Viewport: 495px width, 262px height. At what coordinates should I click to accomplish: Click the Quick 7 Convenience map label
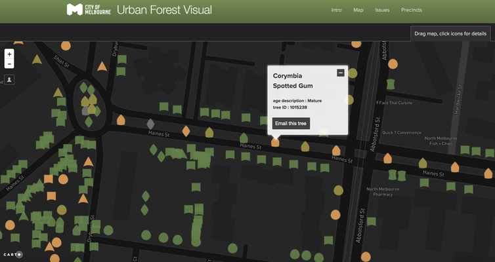401,132
